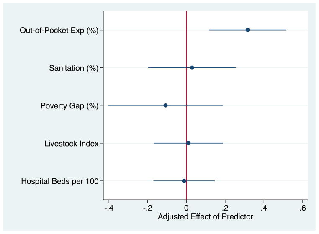This screenshot has height=234, width=319.
Task: Click the Poverty Gap (%) estimate dot
Action: click(165, 105)
